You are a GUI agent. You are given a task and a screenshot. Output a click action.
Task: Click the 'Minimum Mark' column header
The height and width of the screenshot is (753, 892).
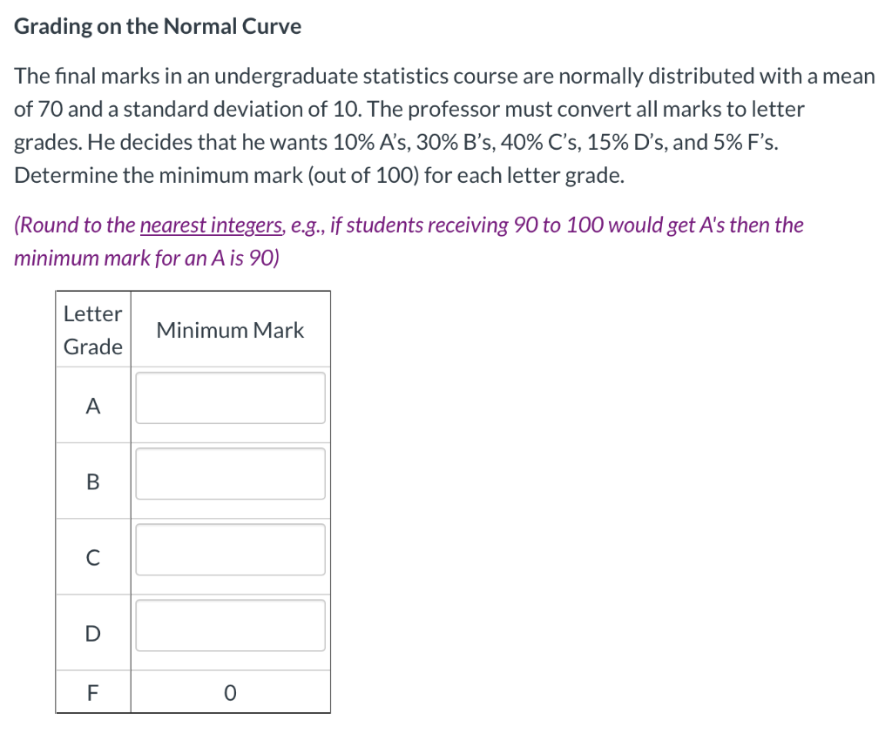230,330
